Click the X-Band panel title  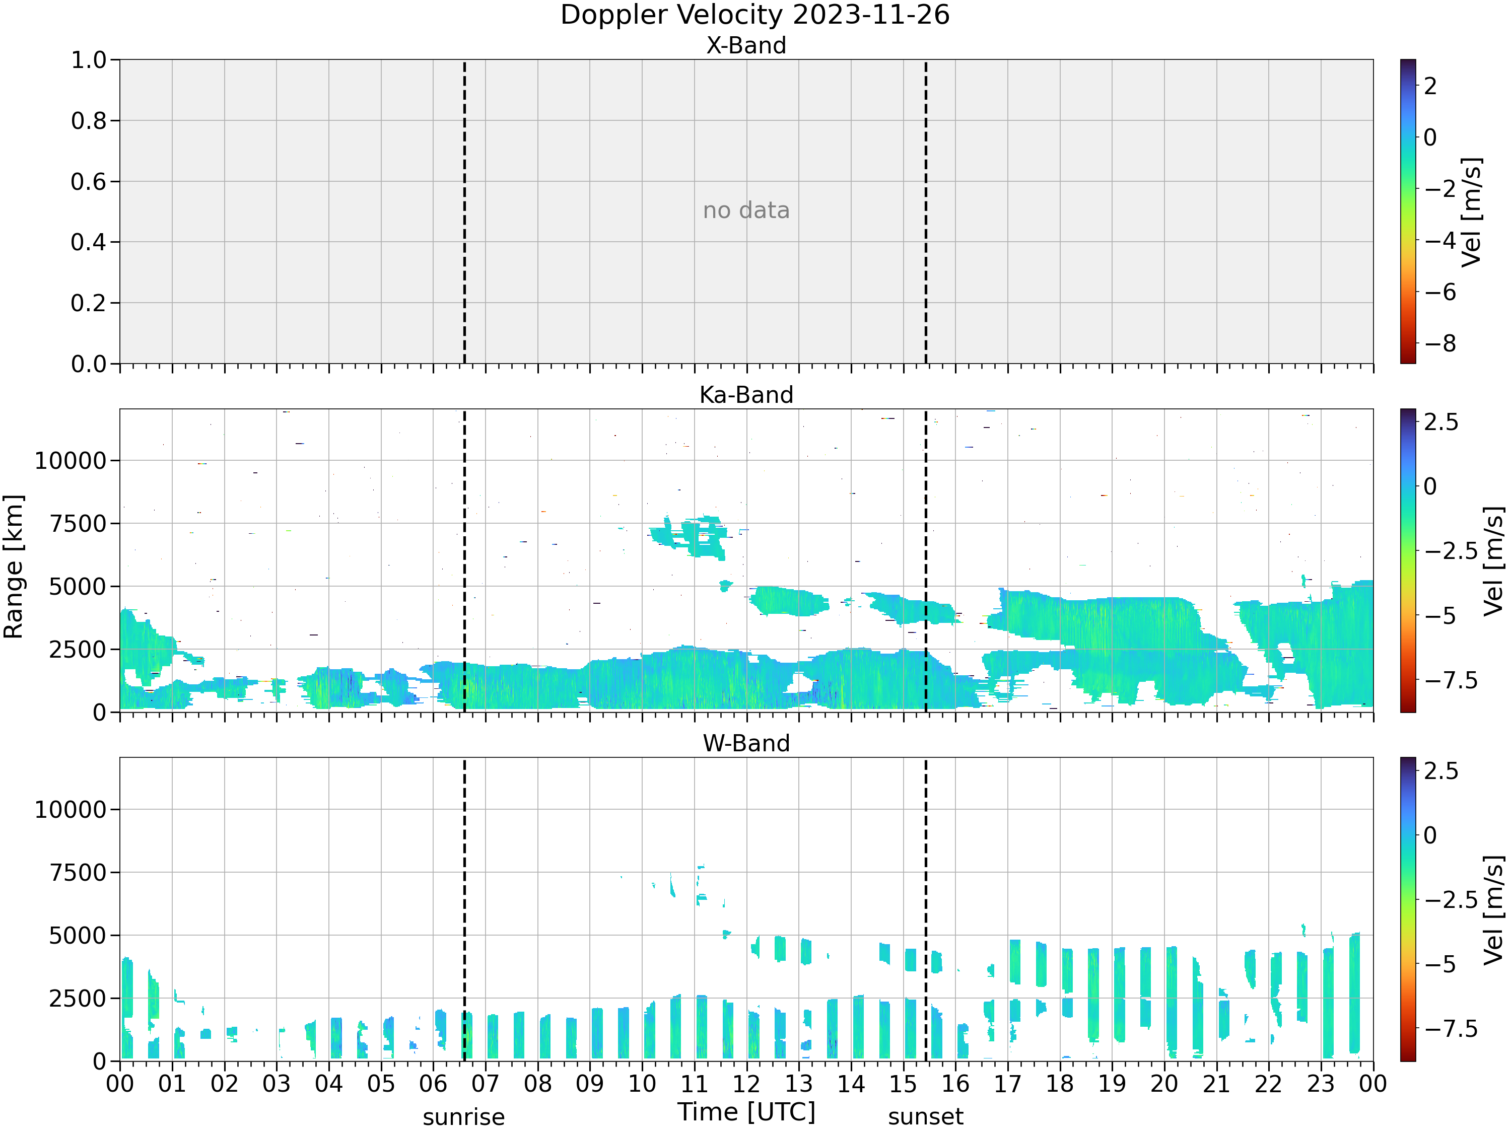click(746, 45)
